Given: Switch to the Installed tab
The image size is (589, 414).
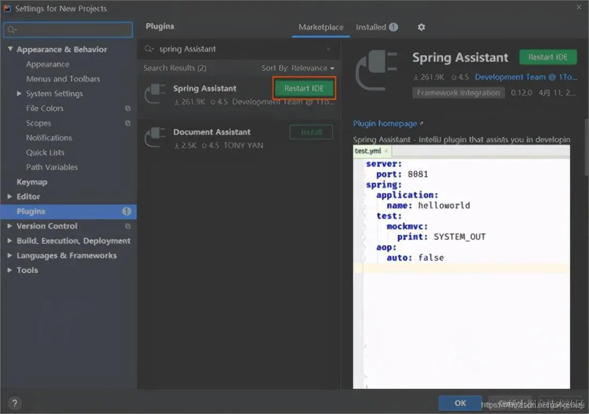Looking at the screenshot, I should 376,27.
